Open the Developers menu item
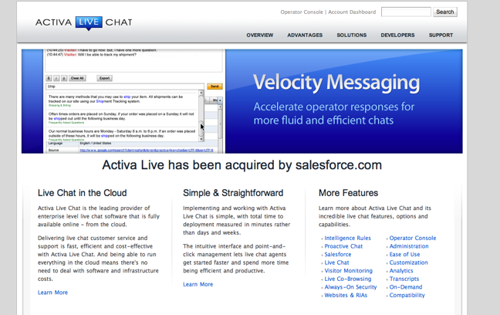The image size is (500, 315). [x=397, y=35]
